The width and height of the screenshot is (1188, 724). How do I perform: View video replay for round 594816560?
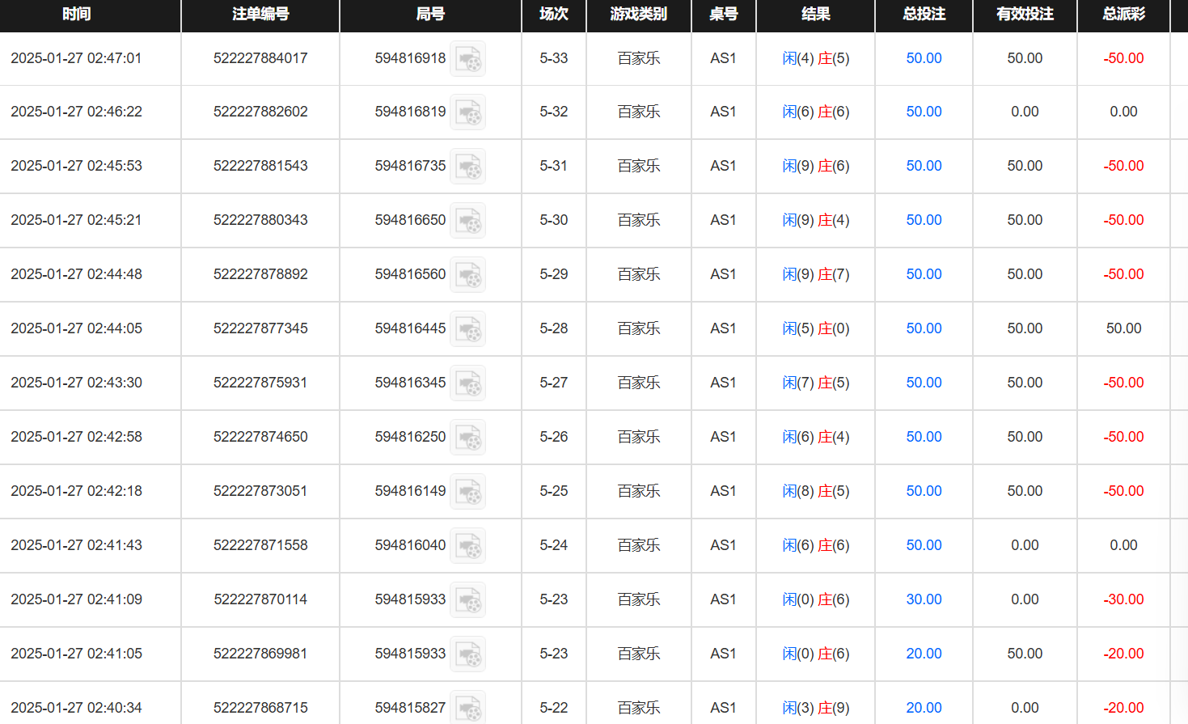(467, 275)
